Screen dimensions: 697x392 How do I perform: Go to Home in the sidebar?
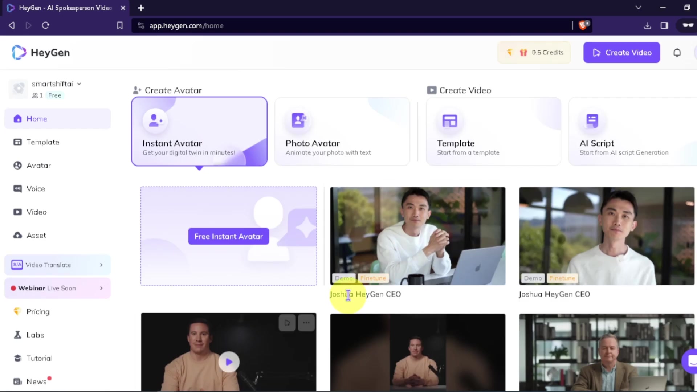pyautogui.click(x=57, y=119)
